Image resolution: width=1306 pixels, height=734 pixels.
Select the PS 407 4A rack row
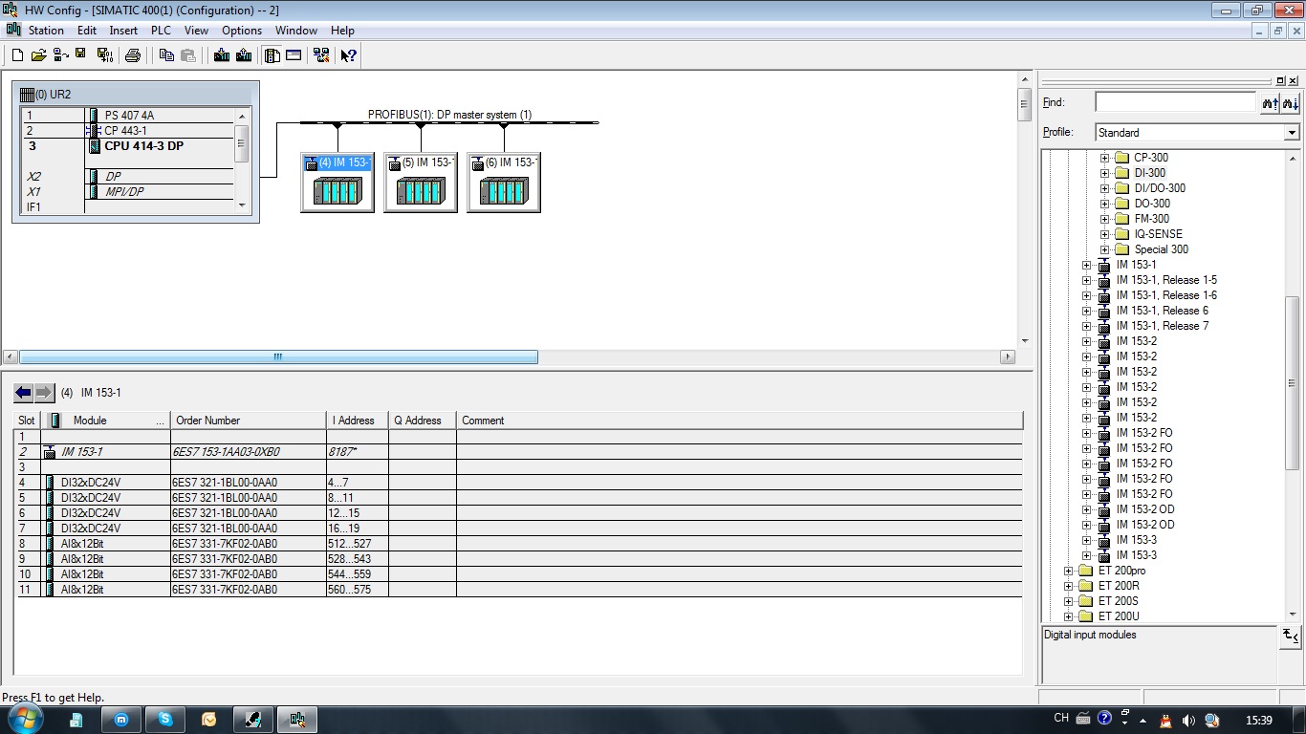coord(129,116)
